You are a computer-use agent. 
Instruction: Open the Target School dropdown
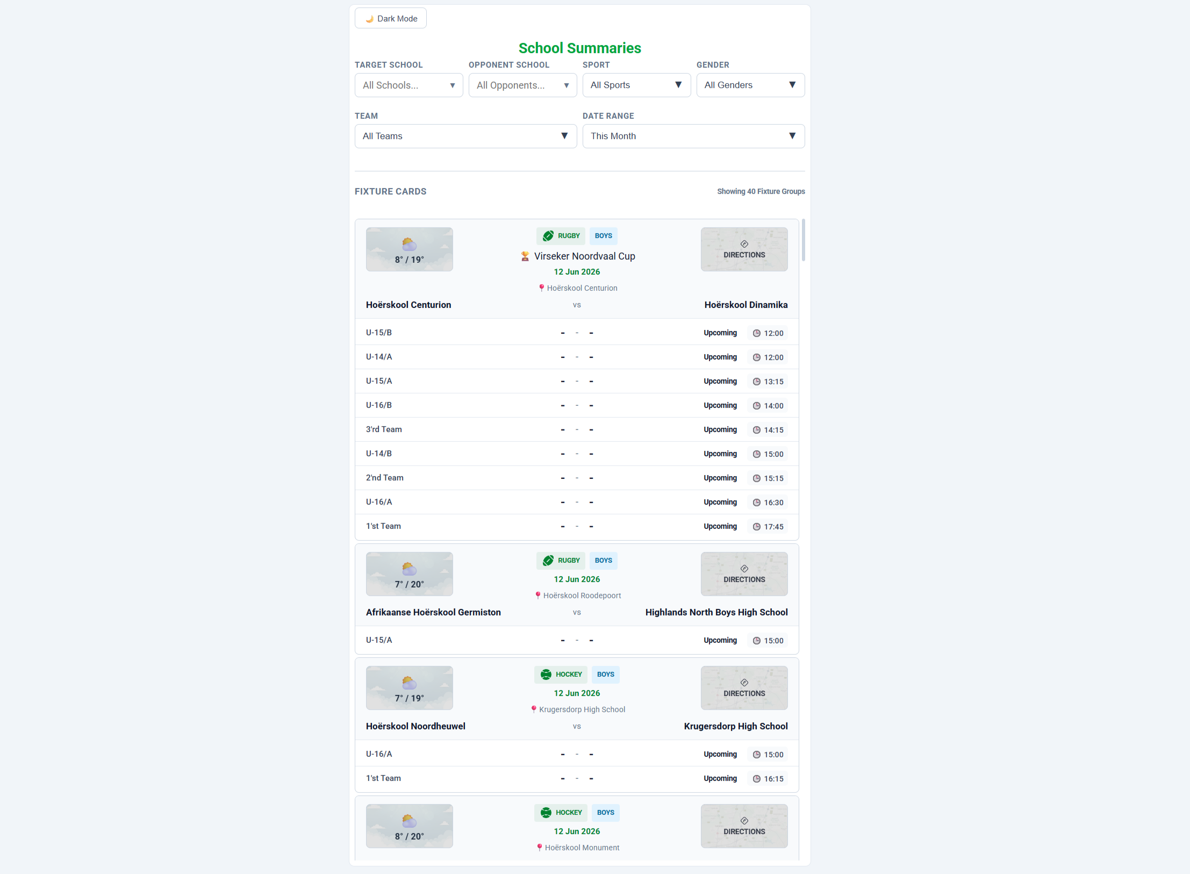tap(408, 85)
